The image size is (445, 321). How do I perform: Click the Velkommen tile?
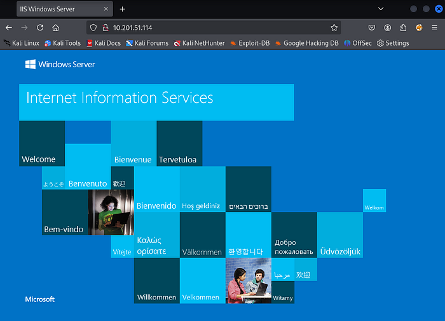pos(203,281)
